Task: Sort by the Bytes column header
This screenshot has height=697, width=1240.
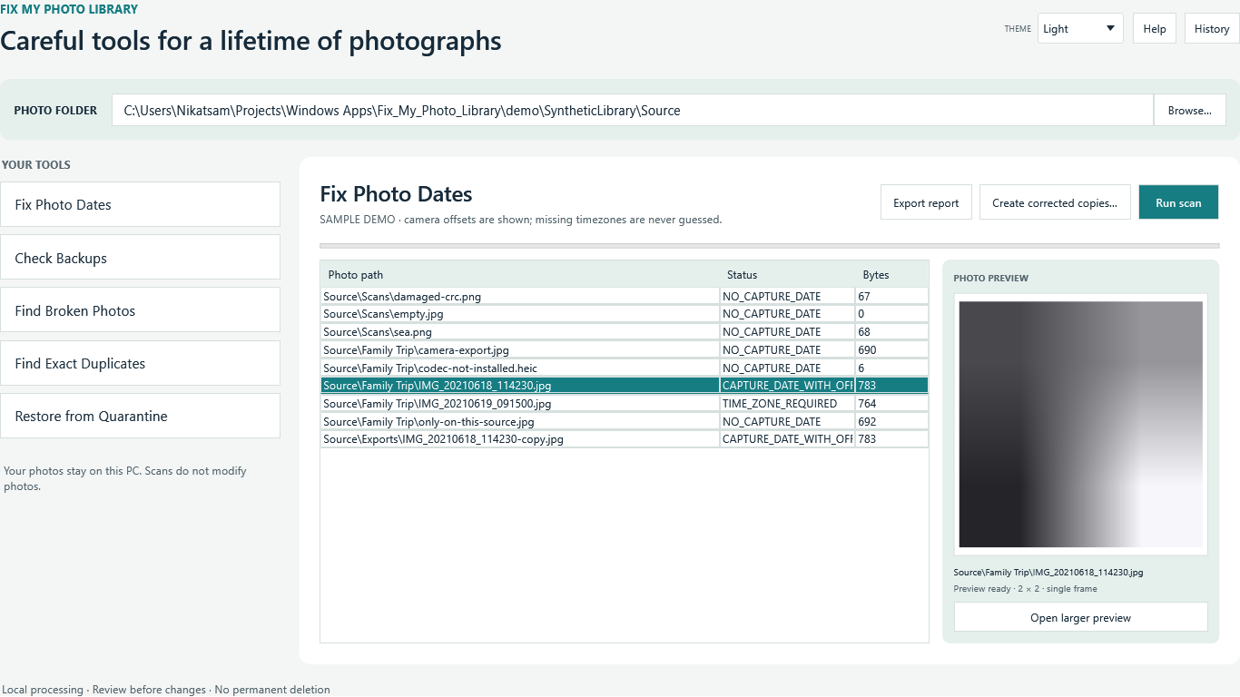Action: point(891,274)
